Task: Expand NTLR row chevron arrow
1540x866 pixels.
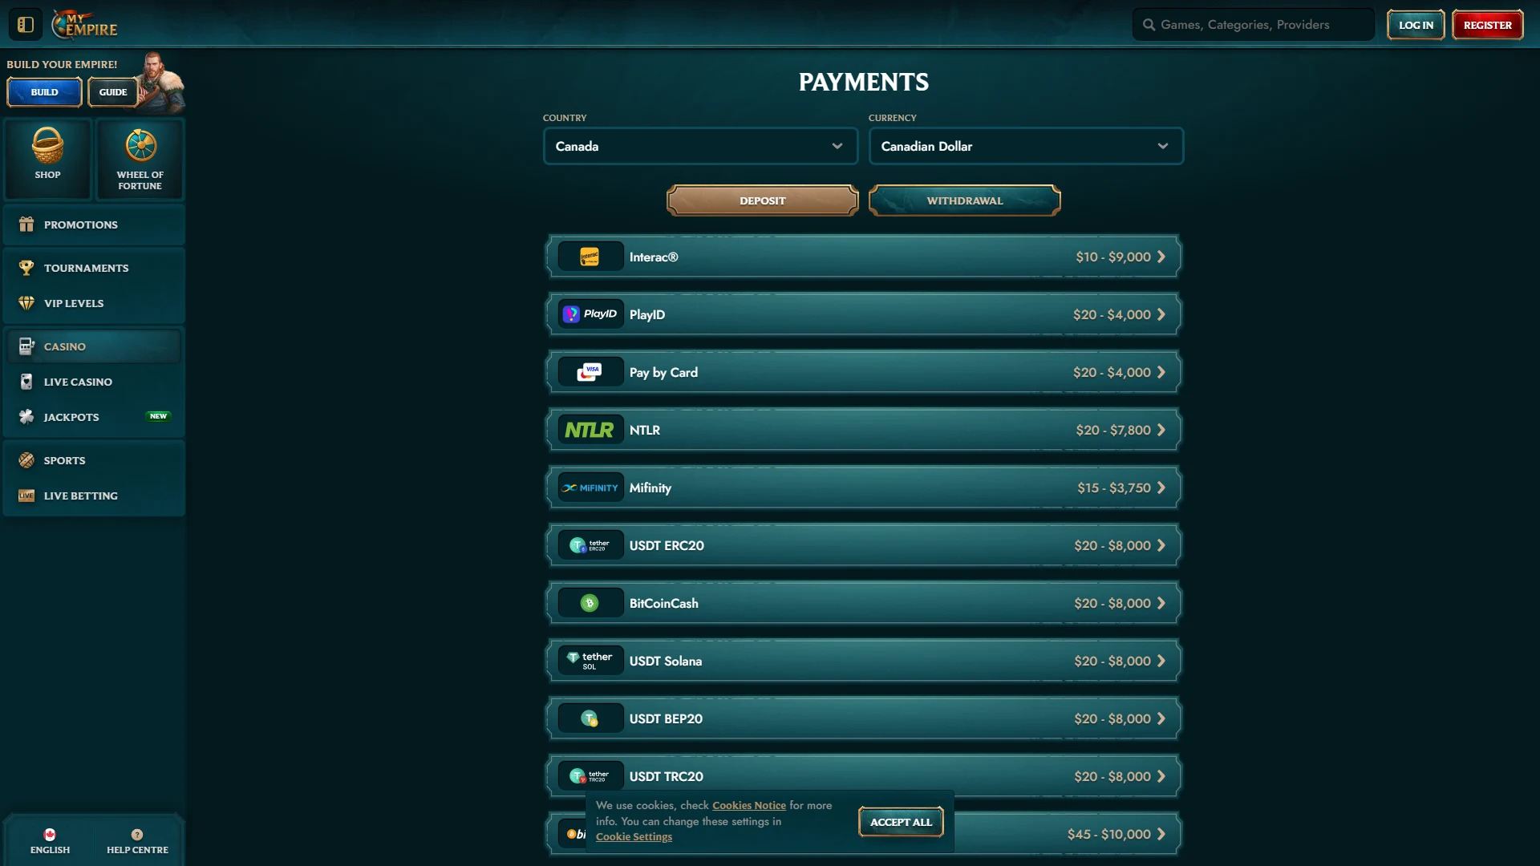Action: 1161,430
